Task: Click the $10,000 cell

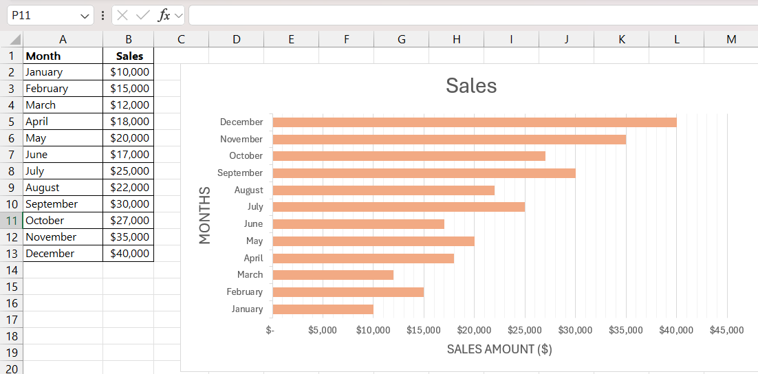Action: tap(128, 72)
